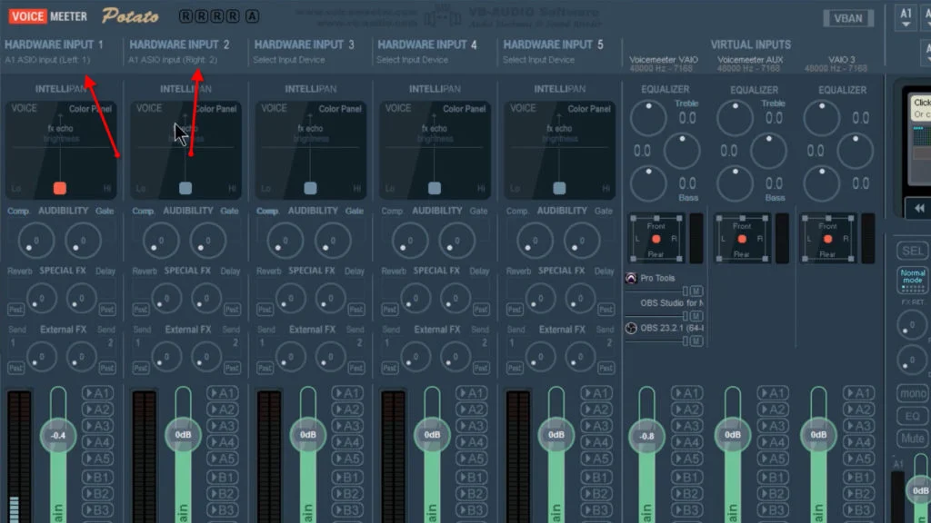Click the VAIO 3 surround panner dot

827,239
